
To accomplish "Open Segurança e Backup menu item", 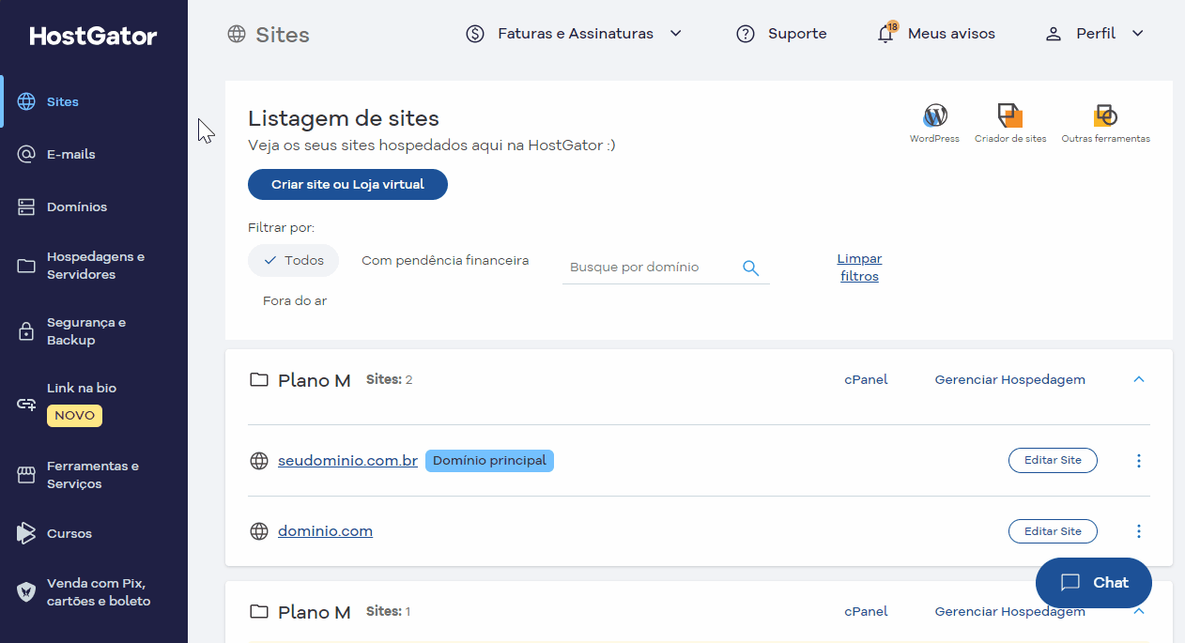I will click(94, 331).
